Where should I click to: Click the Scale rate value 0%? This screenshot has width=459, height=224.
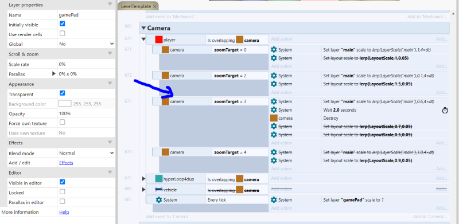pyautogui.click(x=86, y=64)
